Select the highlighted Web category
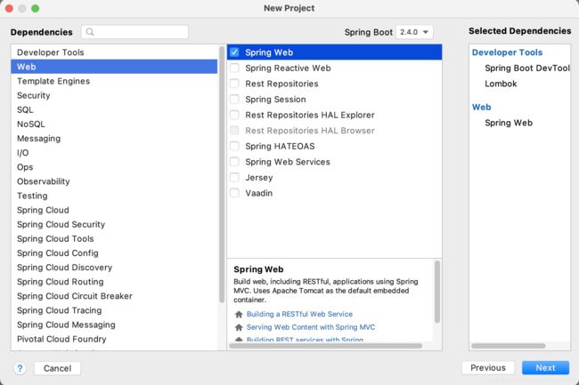579x385 pixels. [114, 67]
